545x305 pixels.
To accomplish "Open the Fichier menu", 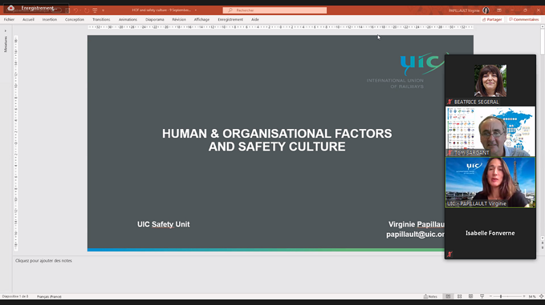I will coord(9,20).
